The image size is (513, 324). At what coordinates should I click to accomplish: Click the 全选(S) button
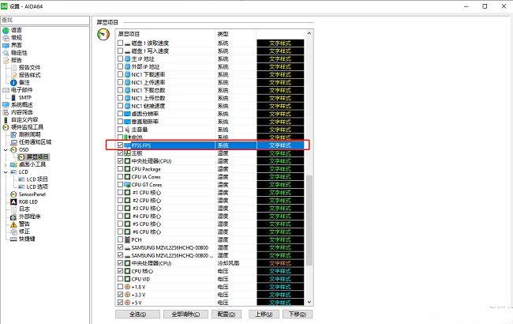137,315
